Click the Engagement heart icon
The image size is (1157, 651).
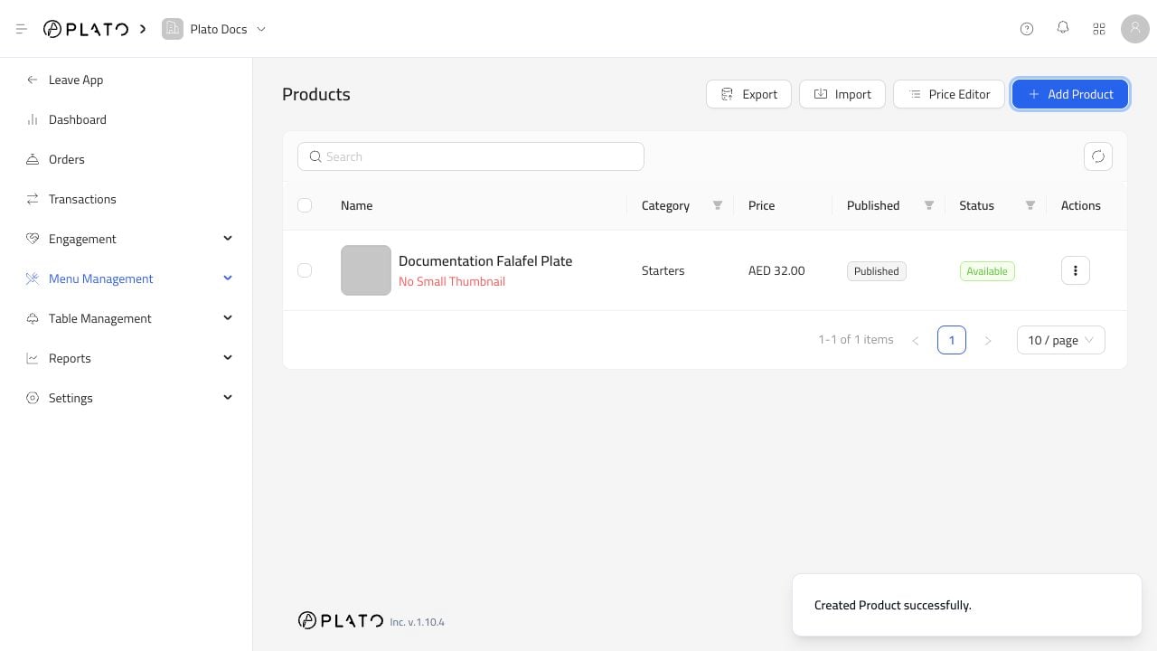33,239
